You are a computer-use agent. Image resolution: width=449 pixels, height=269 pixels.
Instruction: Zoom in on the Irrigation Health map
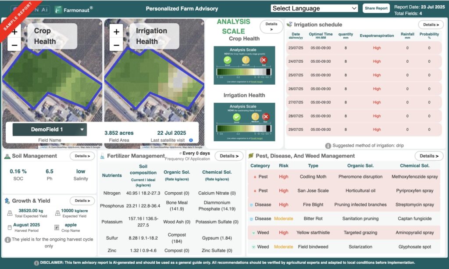[116, 32]
